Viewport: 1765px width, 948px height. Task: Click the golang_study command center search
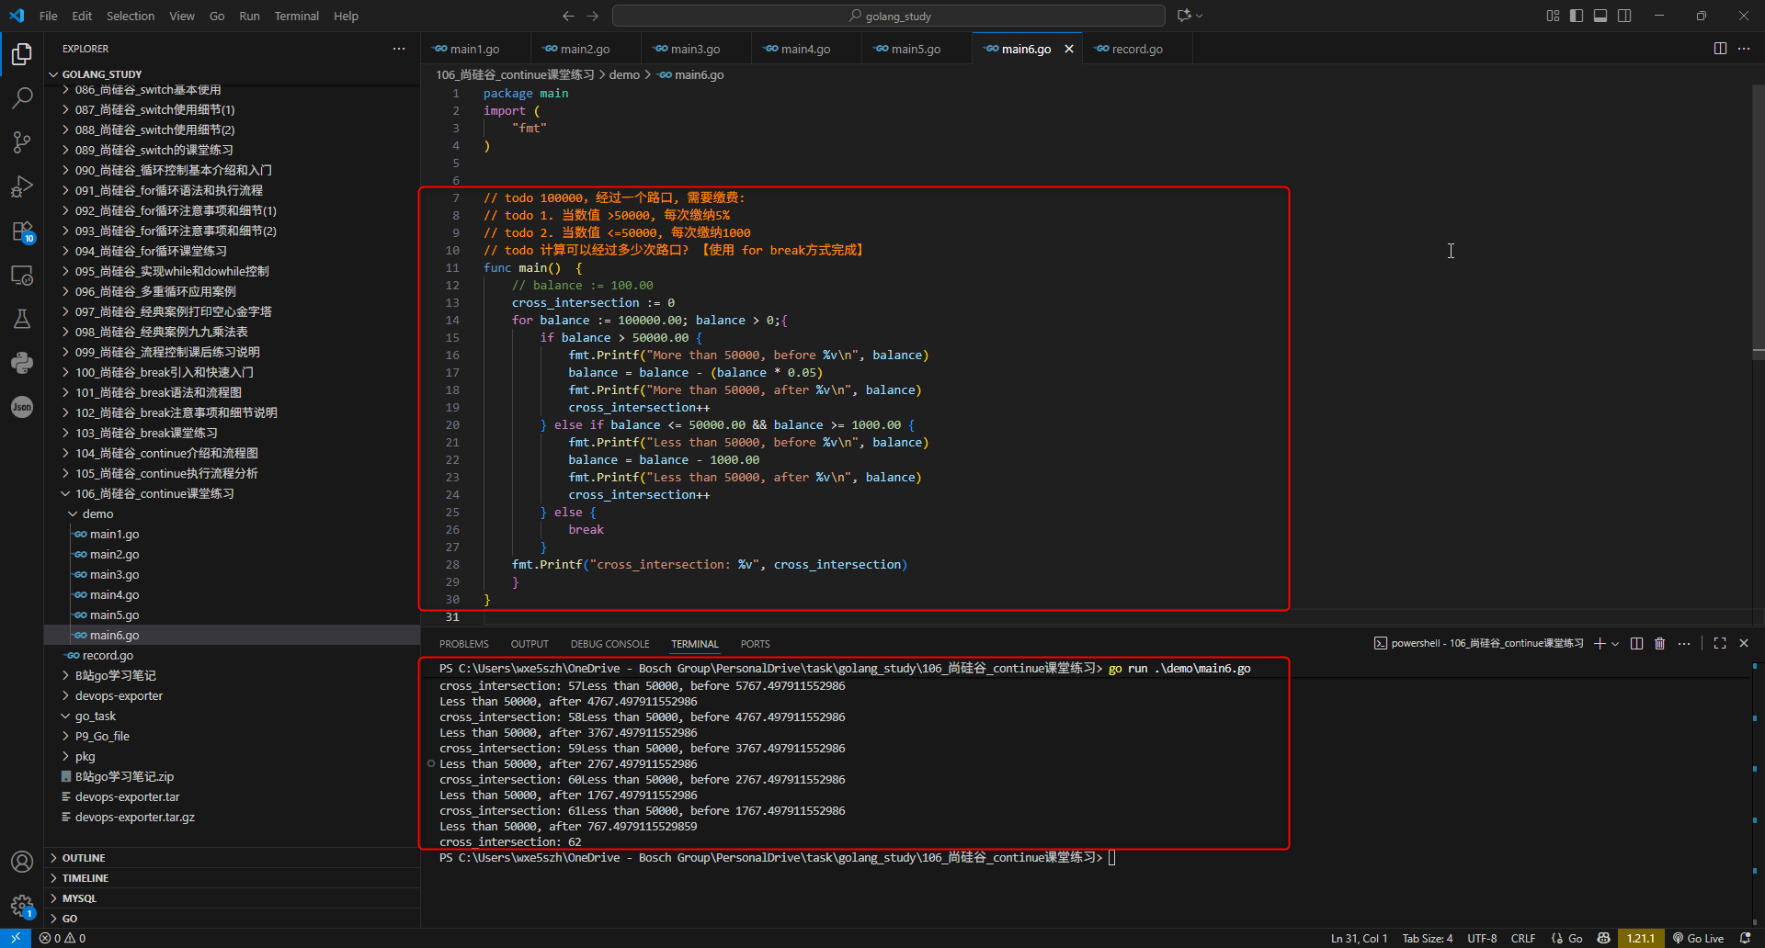tap(889, 16)
